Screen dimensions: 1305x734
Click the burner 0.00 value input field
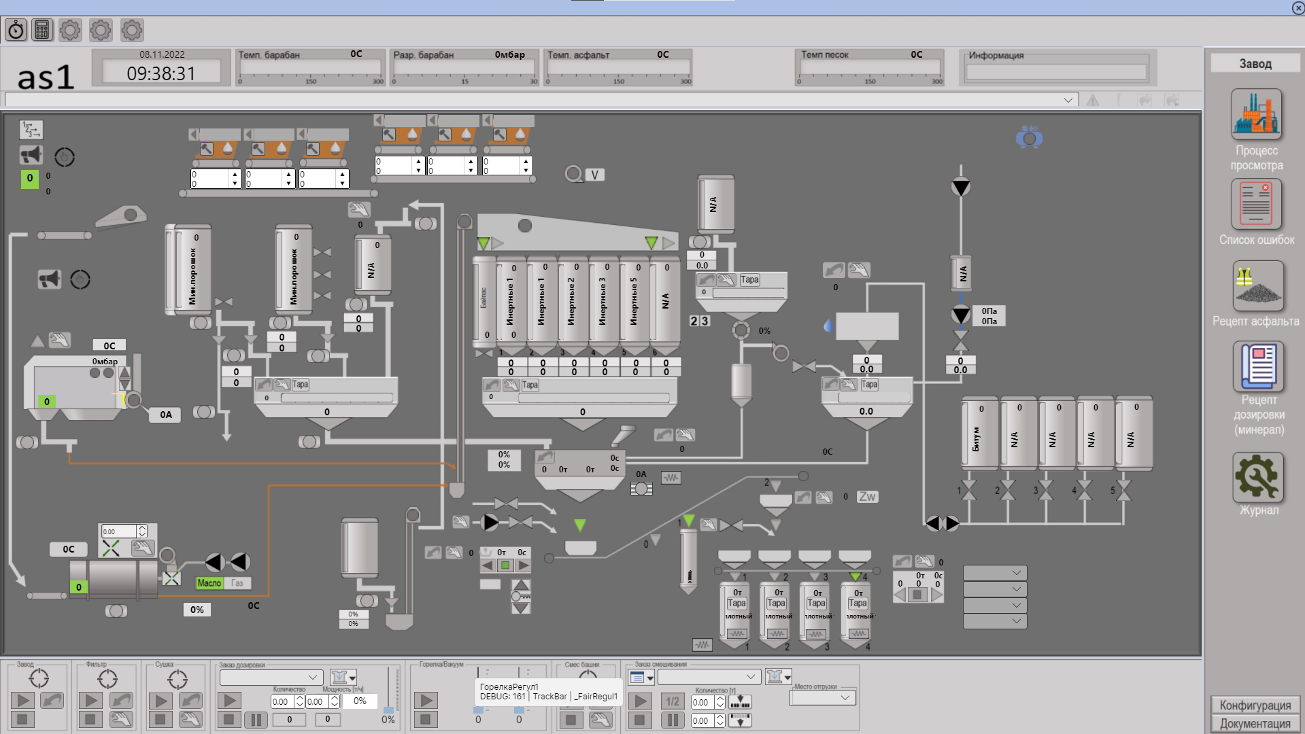coord(119,531)
